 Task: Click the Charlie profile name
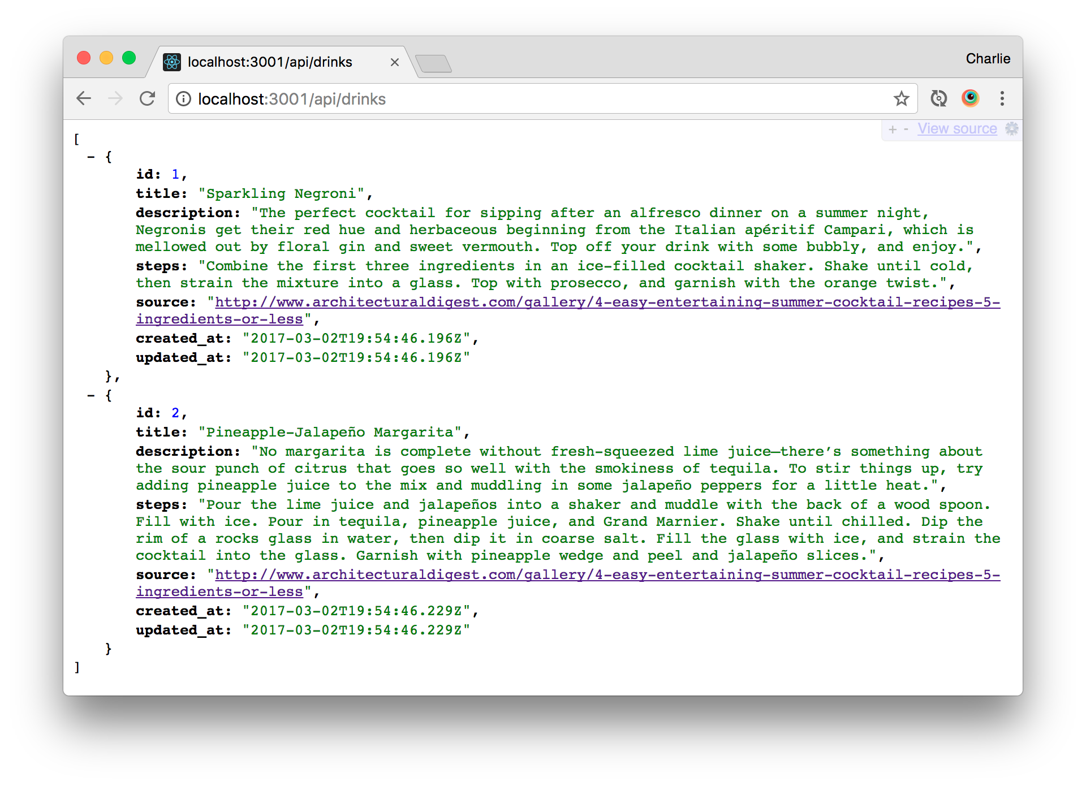click(x=988, y=58)
